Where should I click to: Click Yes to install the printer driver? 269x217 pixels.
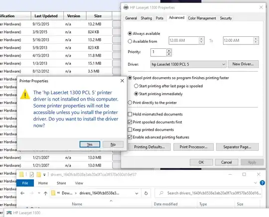tap(90, 144)
